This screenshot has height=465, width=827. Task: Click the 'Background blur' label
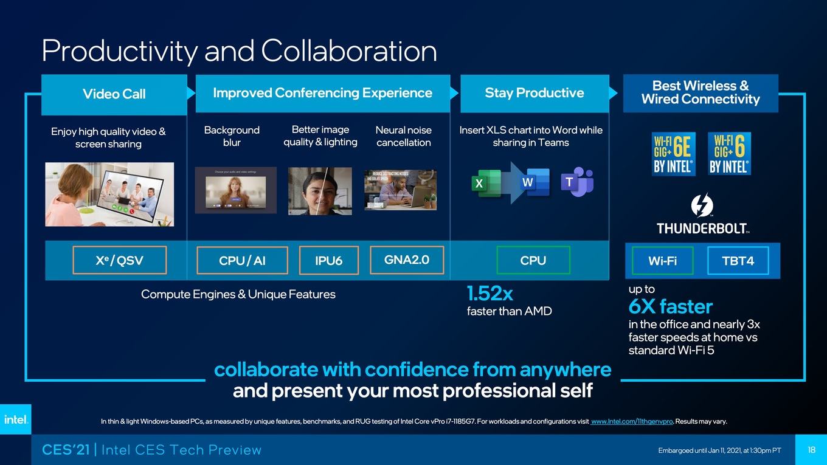pyautogui.click(x=232, y=136)
